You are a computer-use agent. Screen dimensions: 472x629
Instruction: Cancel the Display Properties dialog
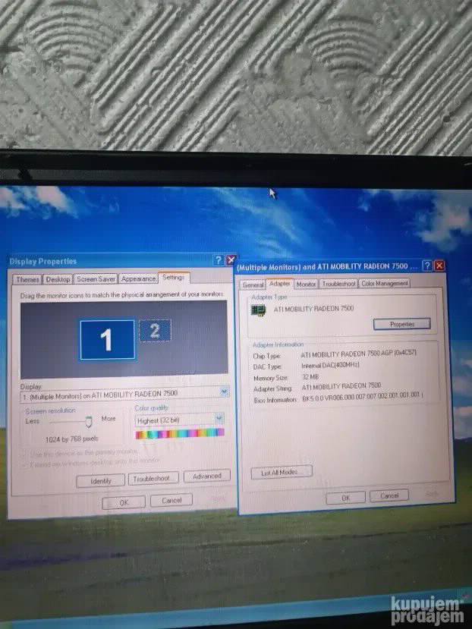171,500
